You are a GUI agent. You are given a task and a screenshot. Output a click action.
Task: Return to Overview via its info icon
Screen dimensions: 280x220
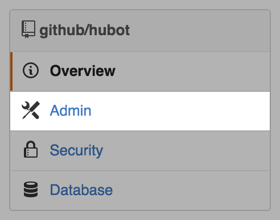click(x=31, y=70)
